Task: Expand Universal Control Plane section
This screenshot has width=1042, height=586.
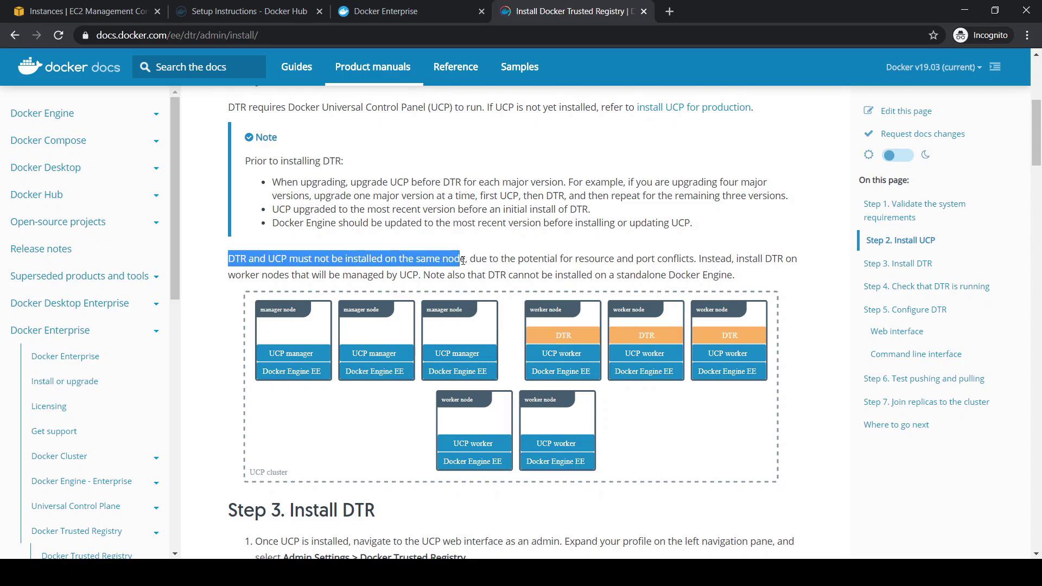Action: click(156, 507)
